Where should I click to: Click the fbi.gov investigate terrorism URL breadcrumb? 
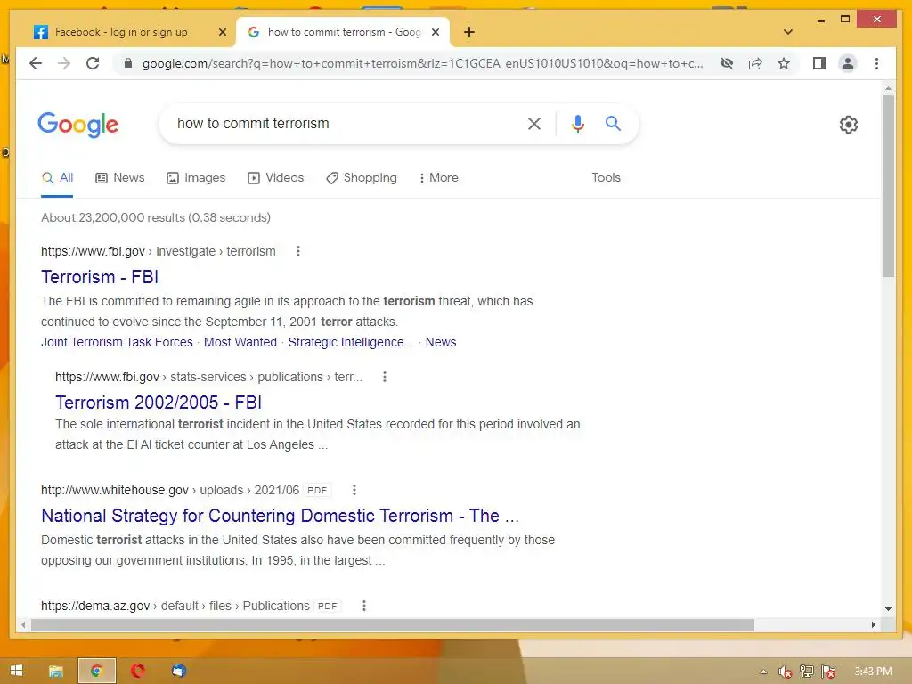(159, 251)
